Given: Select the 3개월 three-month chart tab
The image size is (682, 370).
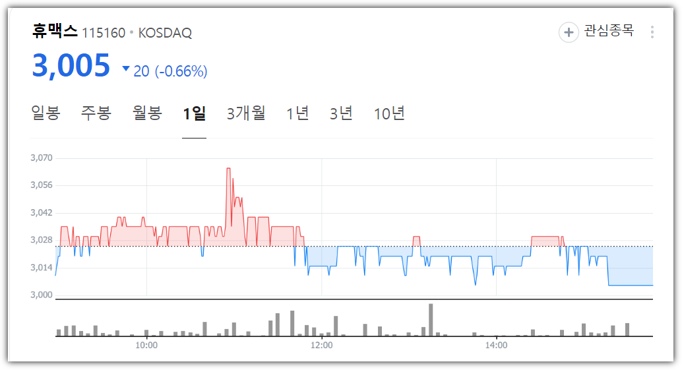Looking at the screenshot, I should coord(246,113).
